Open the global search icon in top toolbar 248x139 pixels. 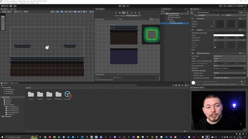click(225, 6)
